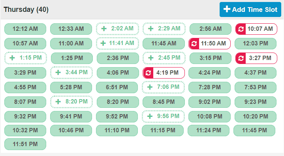
Task: Click the plus icon on 1:15 PM slot
Action: click(12, 58)
